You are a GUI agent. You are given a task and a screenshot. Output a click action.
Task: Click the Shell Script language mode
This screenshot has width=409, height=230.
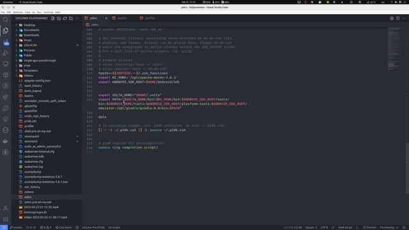coord(345,227)
